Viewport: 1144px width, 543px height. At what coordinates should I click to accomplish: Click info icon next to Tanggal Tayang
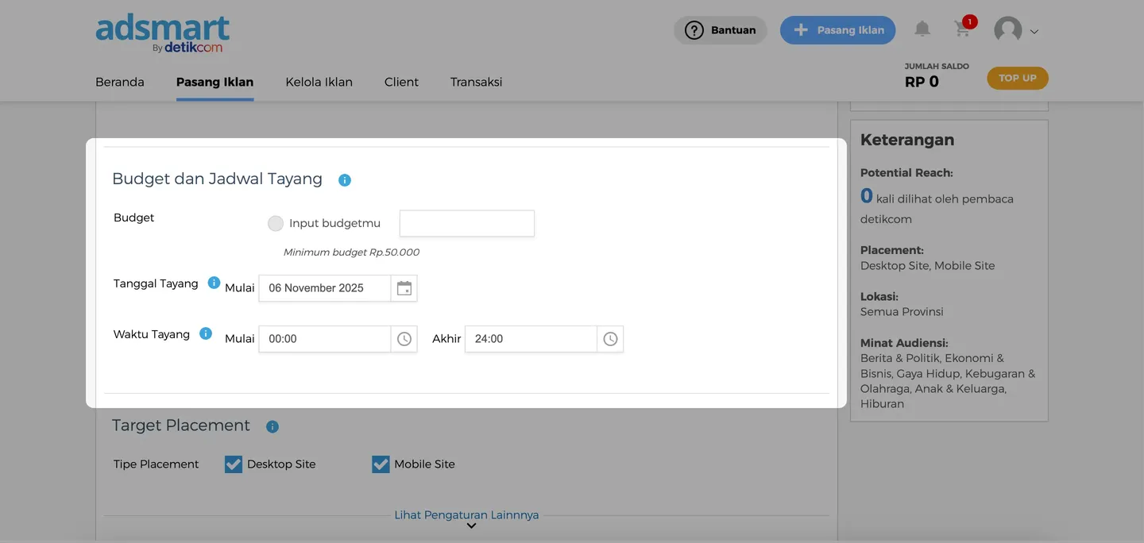click(214, 283)
